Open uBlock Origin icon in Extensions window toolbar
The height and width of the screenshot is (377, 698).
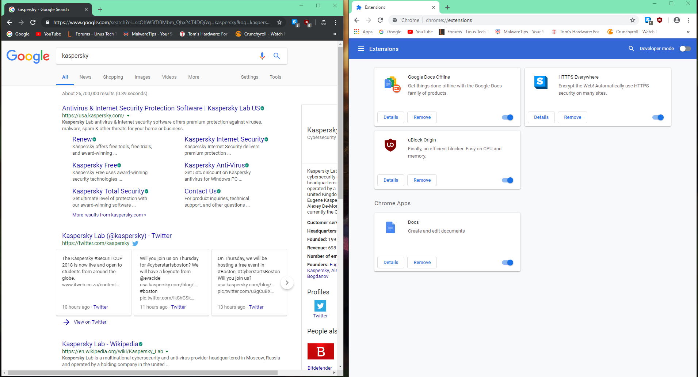pos(660,20)
